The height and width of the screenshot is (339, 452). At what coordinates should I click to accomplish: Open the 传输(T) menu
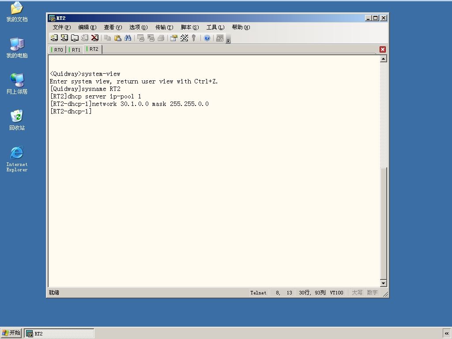(x=164, y=27)
